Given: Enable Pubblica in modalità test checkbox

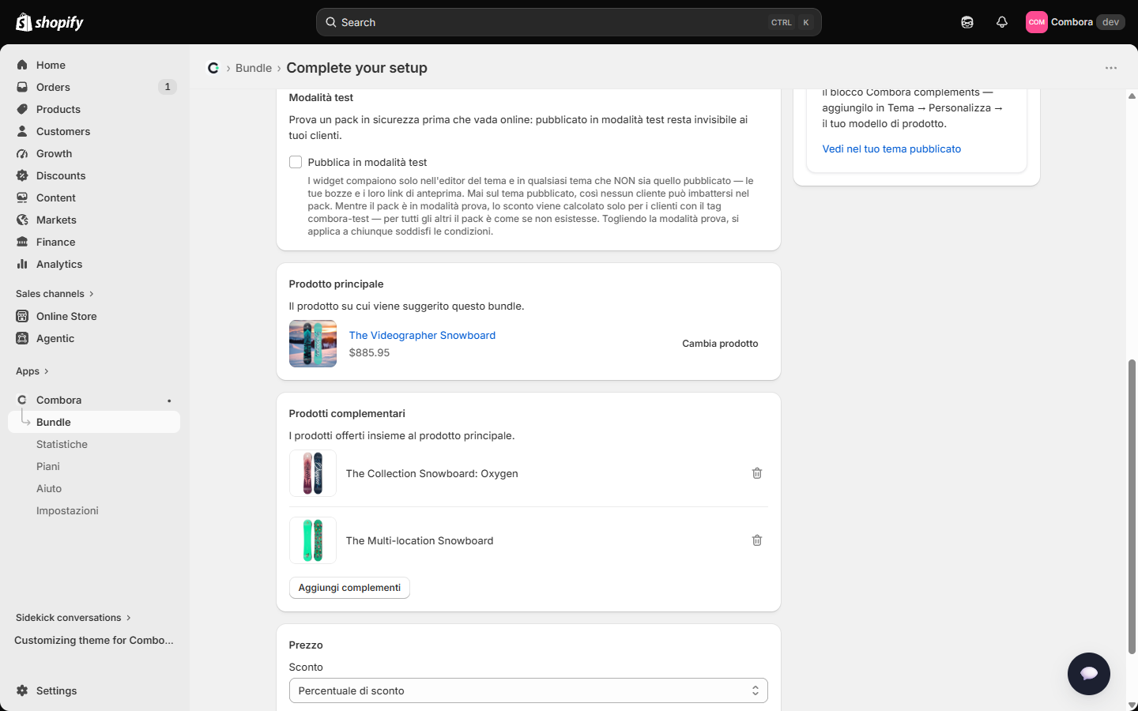Looking at the screenshot, I should point(296,162).
